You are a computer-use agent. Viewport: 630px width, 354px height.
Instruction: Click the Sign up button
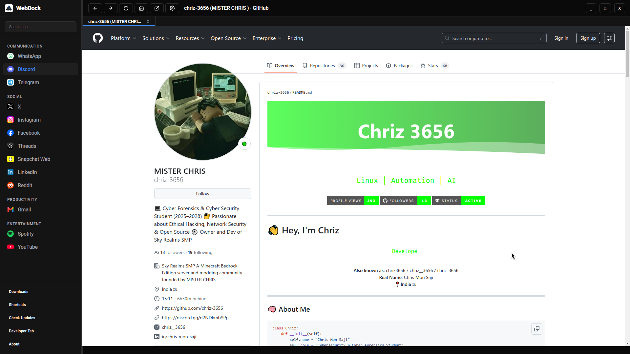pyautogui.click(x=588, y=38)
